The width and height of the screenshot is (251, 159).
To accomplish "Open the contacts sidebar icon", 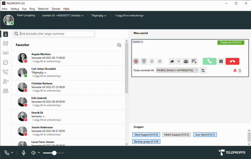I will pyautogui.click(x=6, y=34).
